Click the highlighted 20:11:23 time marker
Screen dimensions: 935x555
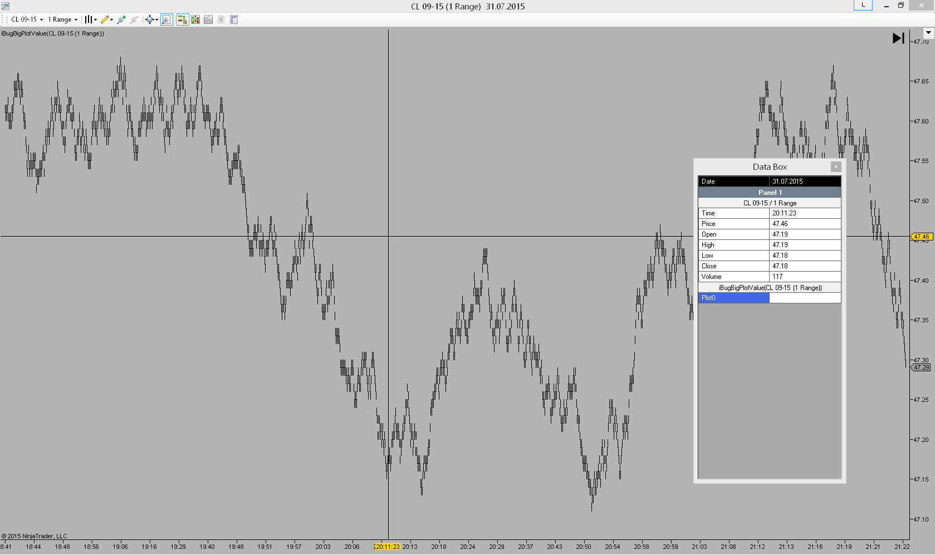click(x=387, y=547)
